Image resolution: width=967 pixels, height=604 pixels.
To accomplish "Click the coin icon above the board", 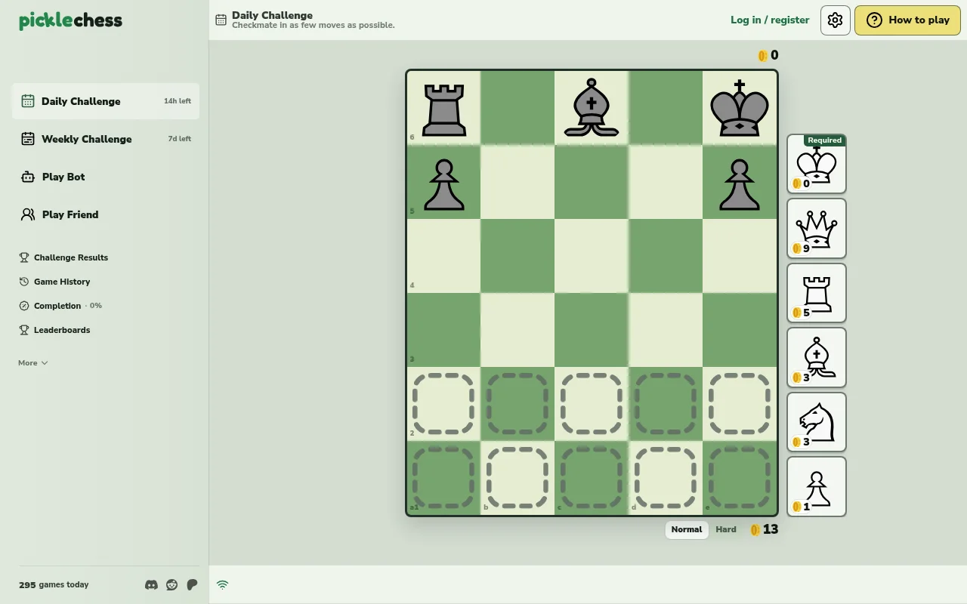I will point(762,55).
